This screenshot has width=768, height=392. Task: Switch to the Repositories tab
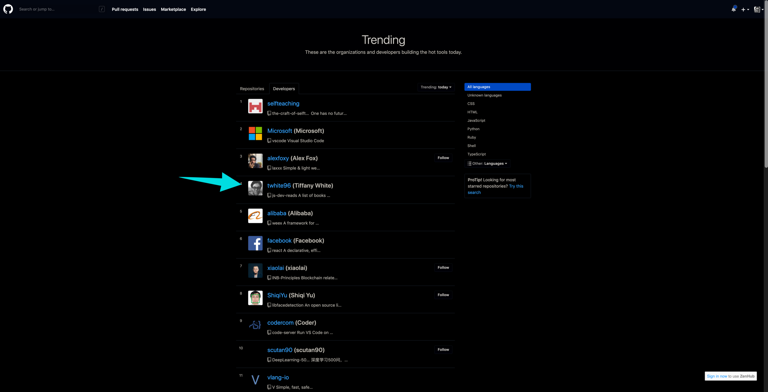pyautogui.click(x=252, y=89)
